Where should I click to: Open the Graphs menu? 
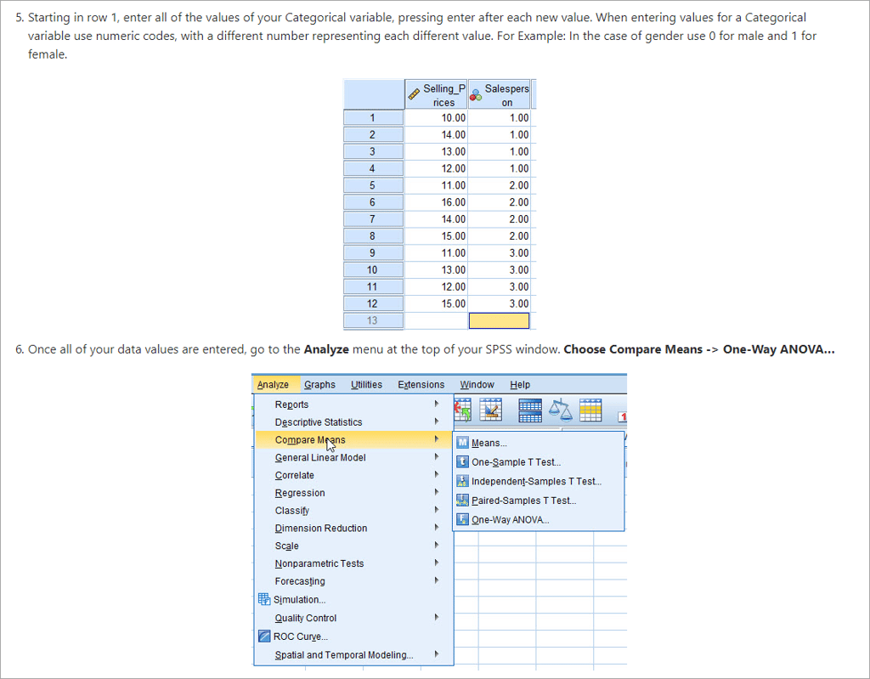[319, 385]
